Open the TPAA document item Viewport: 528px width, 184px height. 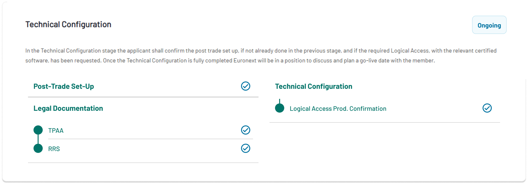[56, 131]
